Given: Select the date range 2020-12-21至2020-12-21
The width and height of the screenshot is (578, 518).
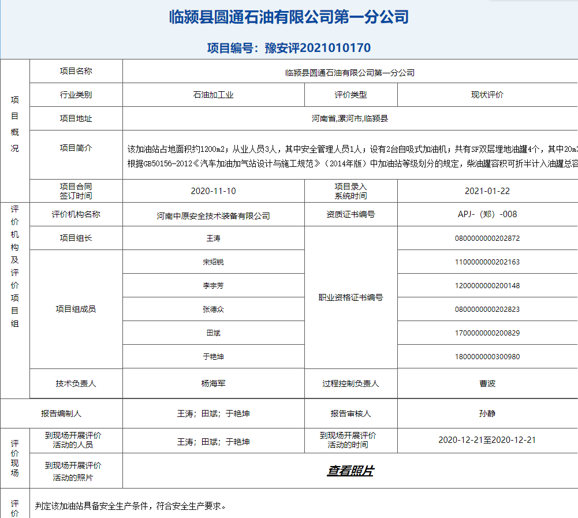Looking at the screenshot, I should pyautogui.click(x=487, y=440).
